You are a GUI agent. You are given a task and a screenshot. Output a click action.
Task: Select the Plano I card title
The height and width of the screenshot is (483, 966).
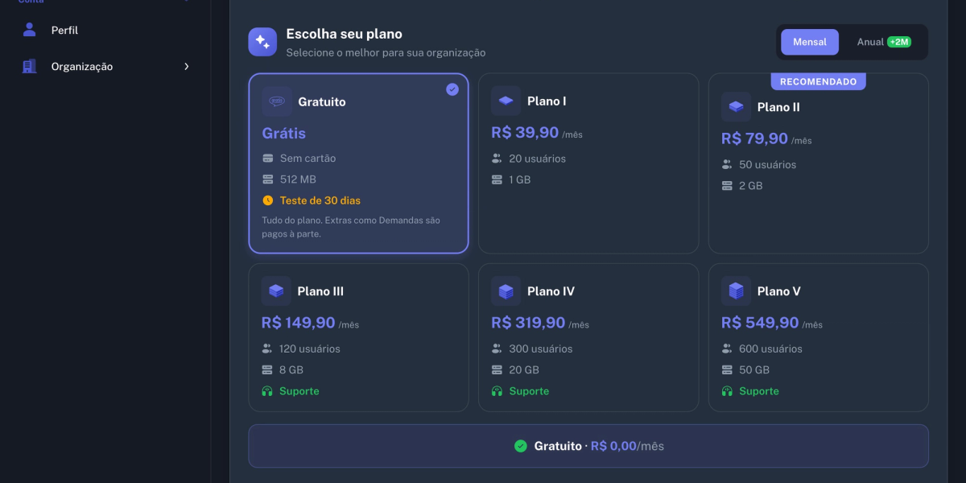[547, 101]
